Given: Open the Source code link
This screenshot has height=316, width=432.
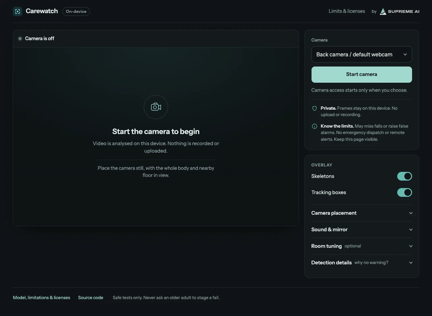Looking at the screenshot, I should [90, 298].
